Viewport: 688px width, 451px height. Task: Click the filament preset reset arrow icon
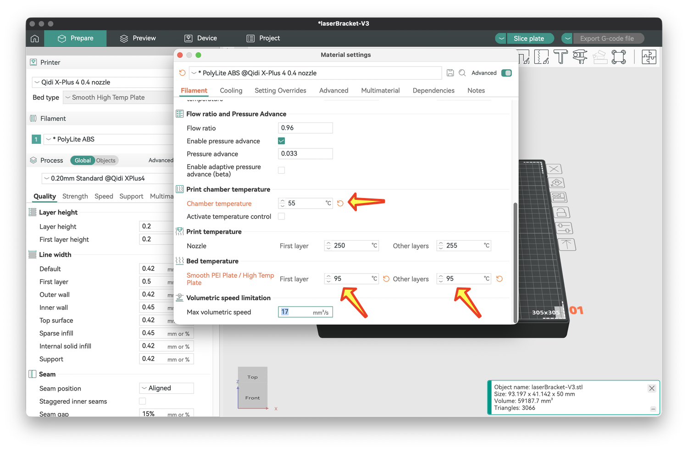pyautogui.click(x=182, y=73)
